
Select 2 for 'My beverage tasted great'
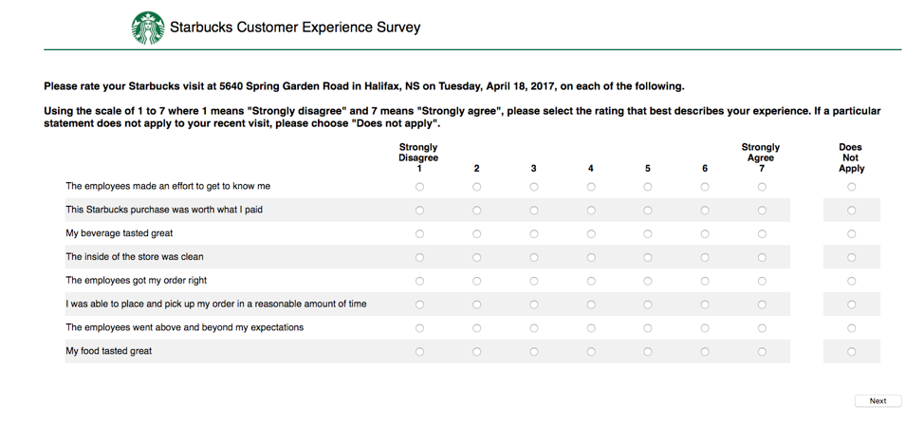pyautogui.click(x=477, y=233)
